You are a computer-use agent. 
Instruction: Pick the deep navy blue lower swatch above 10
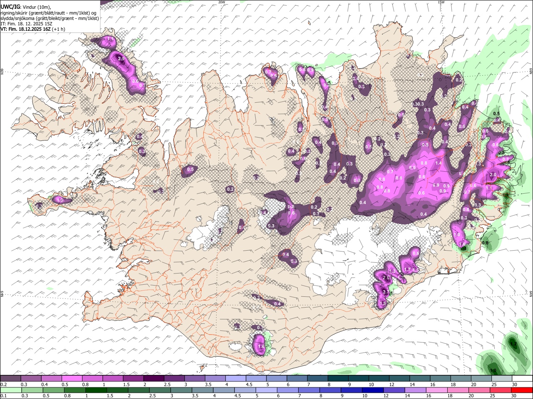click(x=373, y=390)
